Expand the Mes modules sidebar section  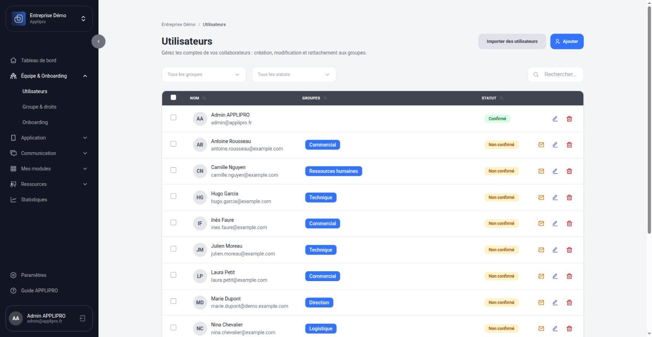click(49, 168)
